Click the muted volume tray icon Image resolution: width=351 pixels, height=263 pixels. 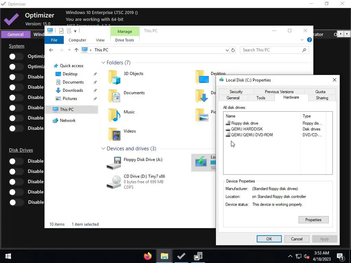click(307, 256)
